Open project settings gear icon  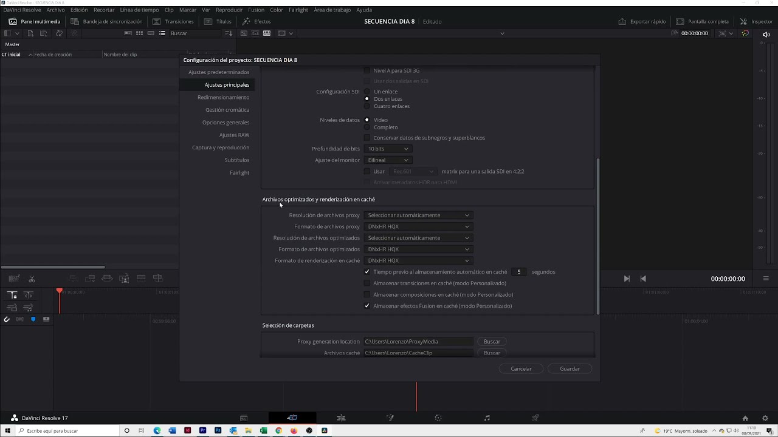click(x=765, y=418)
